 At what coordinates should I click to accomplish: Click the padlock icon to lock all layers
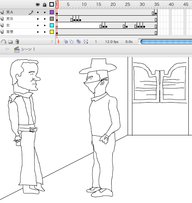click(45, 5)
